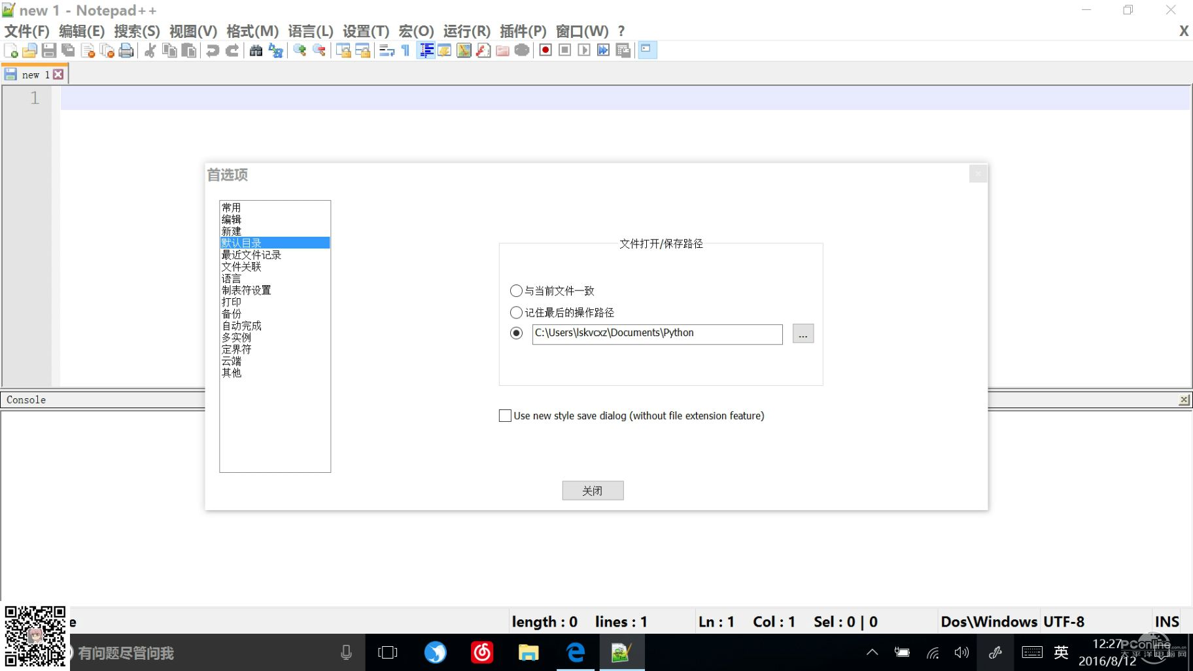Choose the 记住最后的操作路径 radio button
Image resolution: width=1193 pixels, height=671 pixels.
coord(517,313)
